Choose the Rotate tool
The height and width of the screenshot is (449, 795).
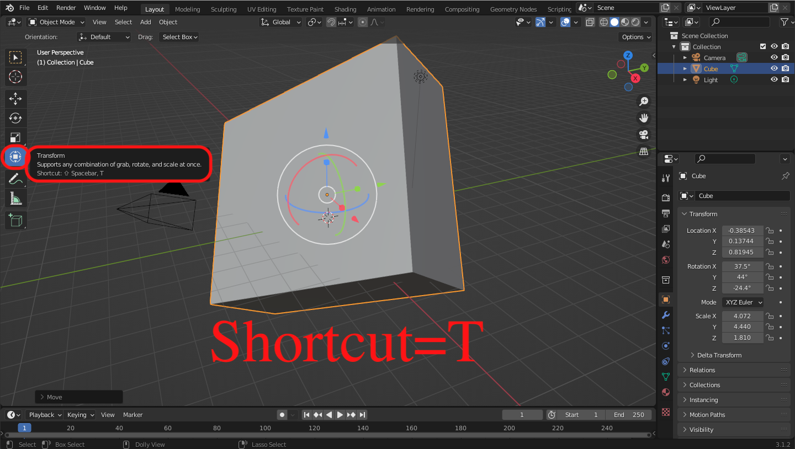coord(15,118)
